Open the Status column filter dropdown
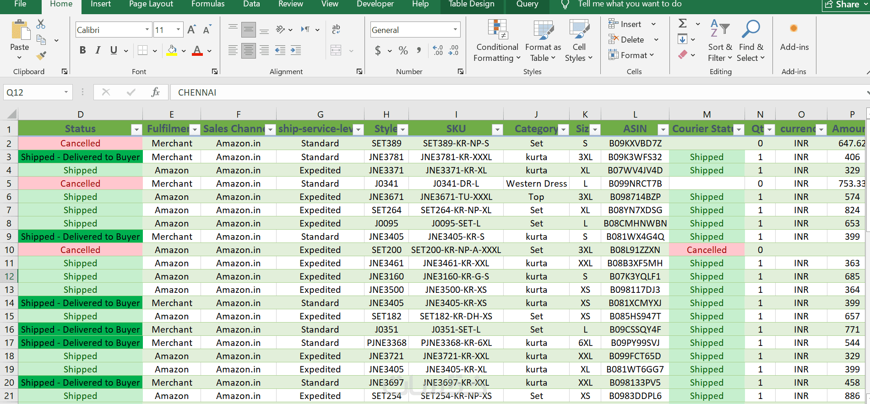Screen dimensions: 870x404 pos(136,129)
